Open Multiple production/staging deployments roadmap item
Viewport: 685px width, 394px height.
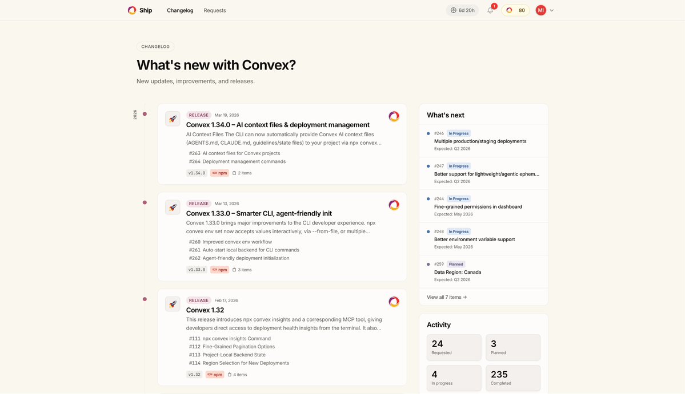coord(480,141)
